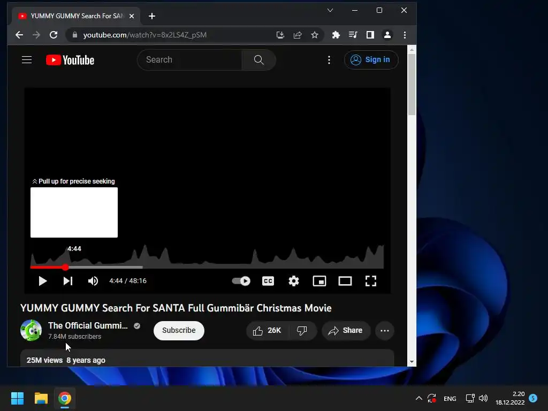Click the youtube.com address bar URL

click(x=144, y=35)
